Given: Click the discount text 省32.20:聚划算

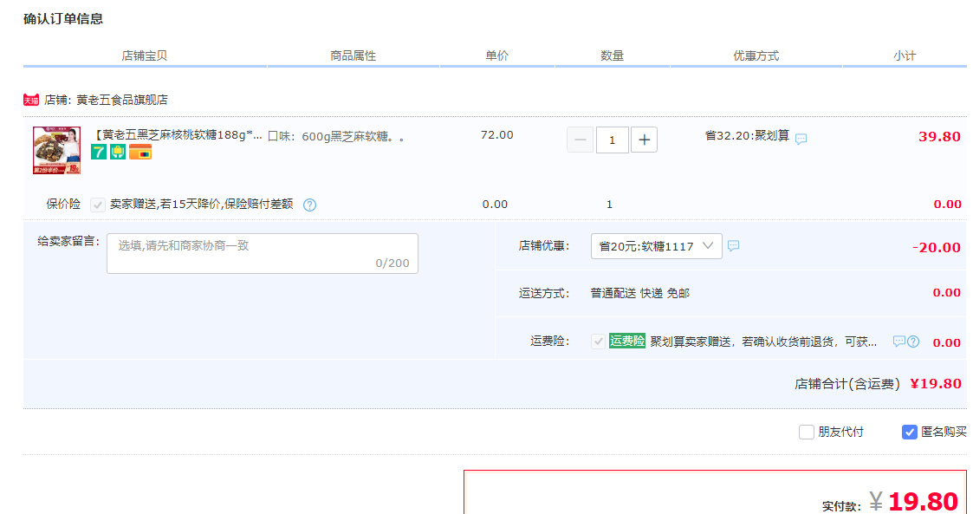Looking at the screenshot, I should pyautogui.click(x=747, y=135).
